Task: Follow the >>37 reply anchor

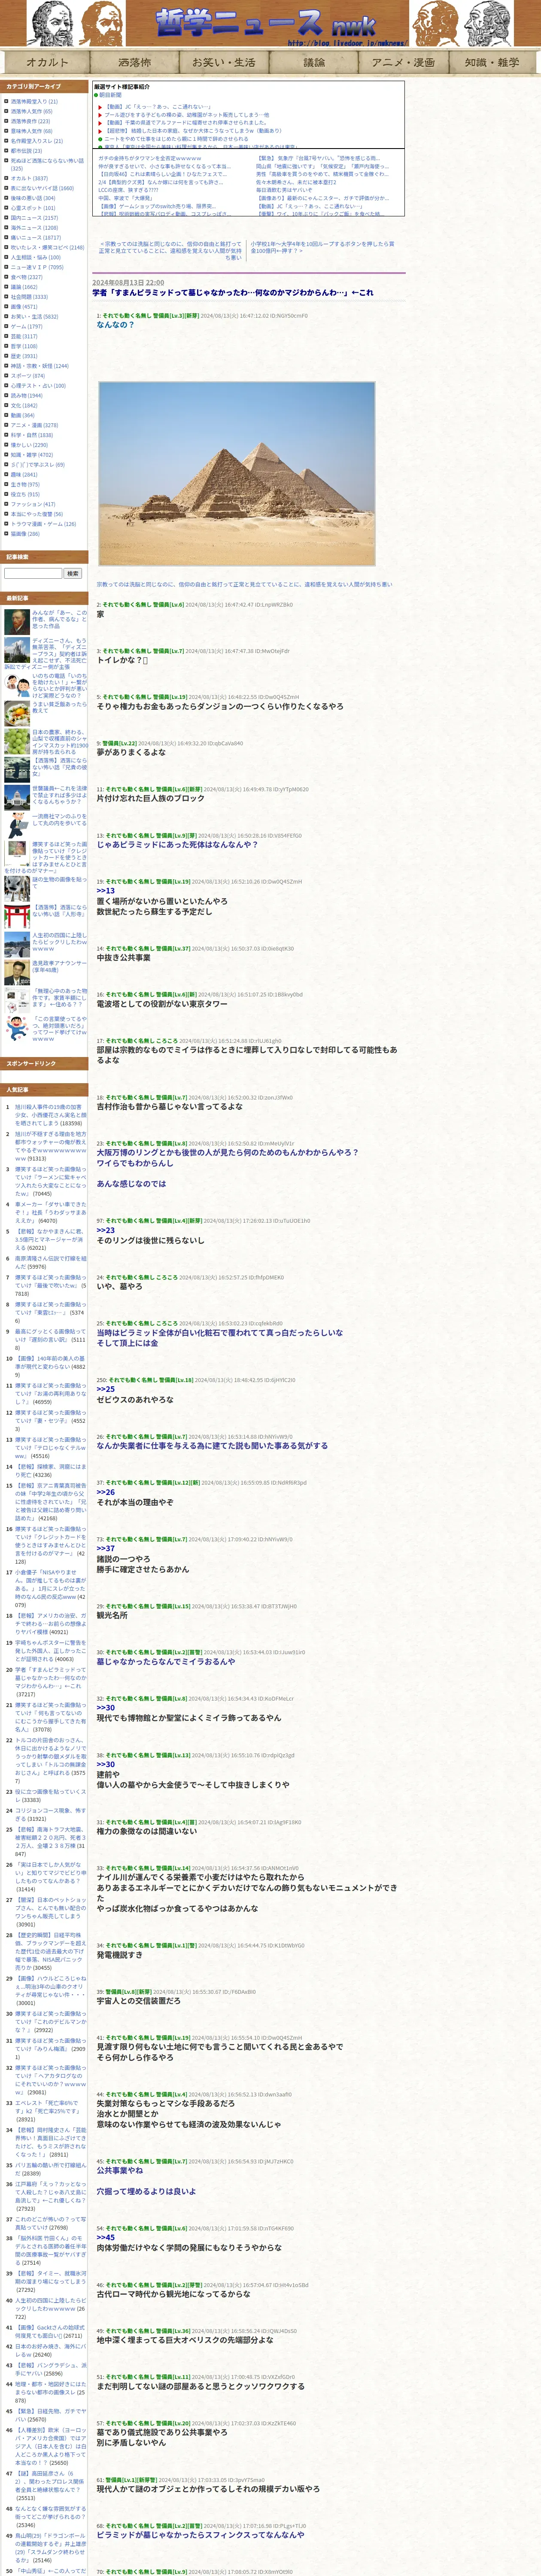Action: pyautogui.click(x=106, y=1548)
